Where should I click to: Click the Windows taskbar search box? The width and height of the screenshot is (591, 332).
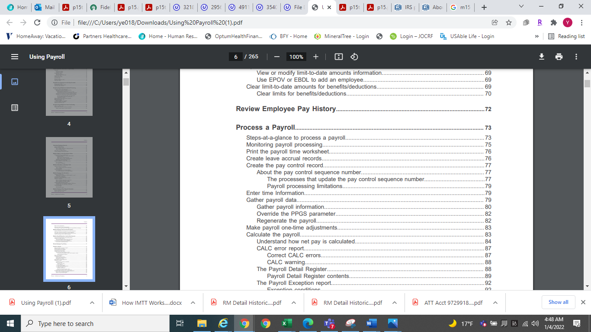click(95, 323)
